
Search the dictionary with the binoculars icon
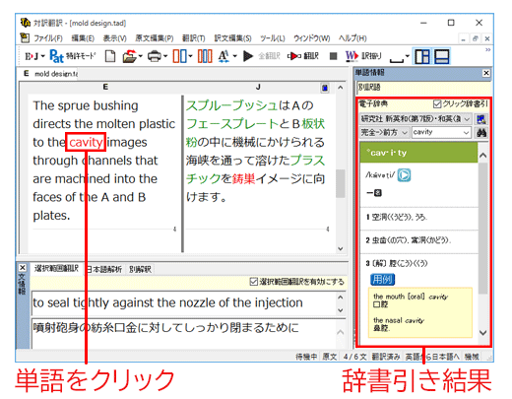(x=481, y=133)
